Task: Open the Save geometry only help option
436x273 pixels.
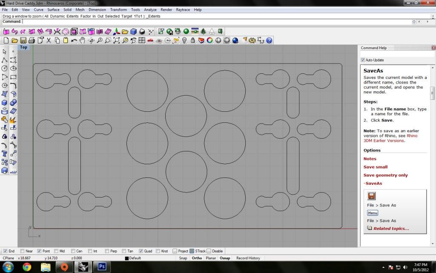Action: click(x=386, y=175)
